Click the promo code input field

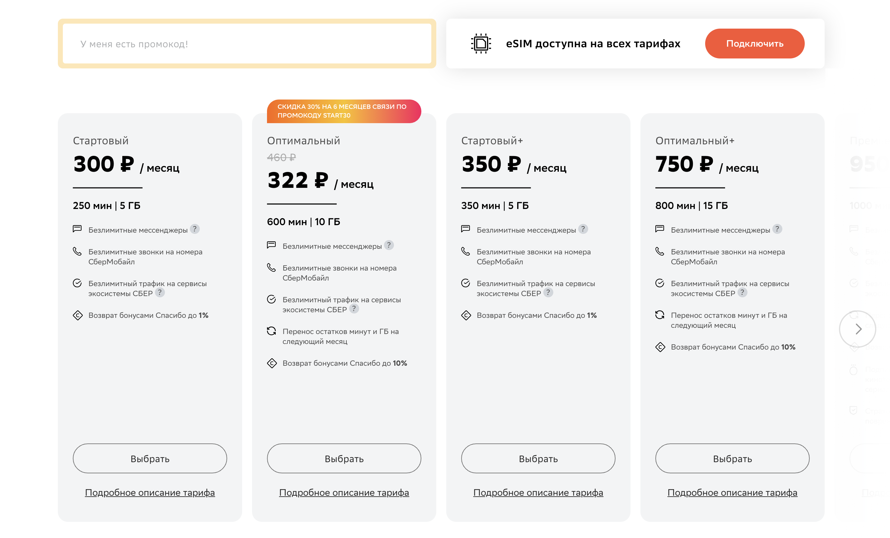(247, 43)
